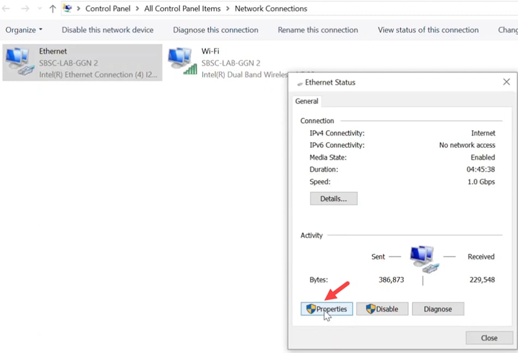
Task: Select the General tab in Ethernet Status
Action: tap(306, 101)
